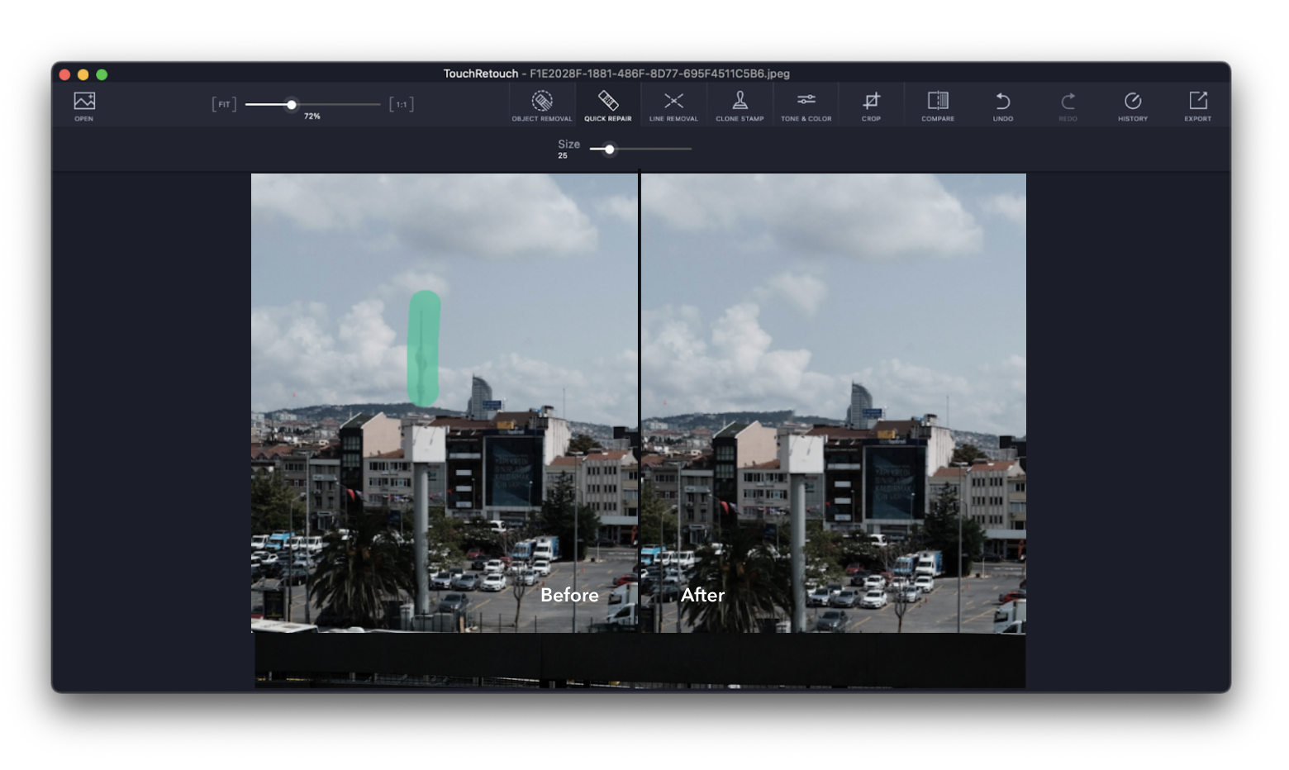This screenshot has width=1289, height=770.
Task: Set zoom to 1:1 actual size
Action: tap(402, 104)
